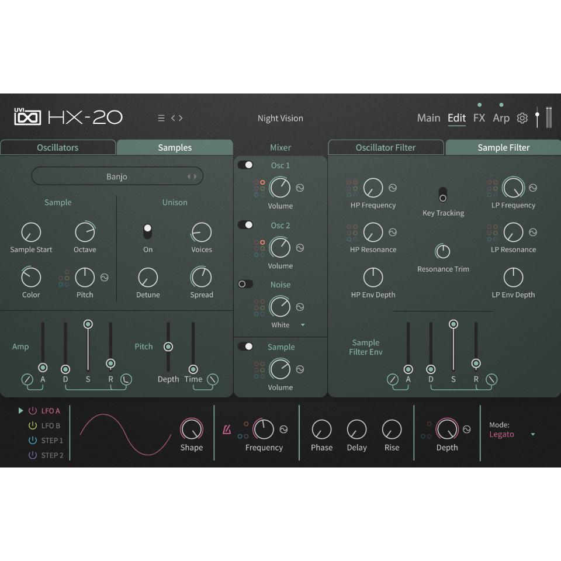Toggle the LFO B power button
Viewport: 561px width, 561px height.
(33, 425)
